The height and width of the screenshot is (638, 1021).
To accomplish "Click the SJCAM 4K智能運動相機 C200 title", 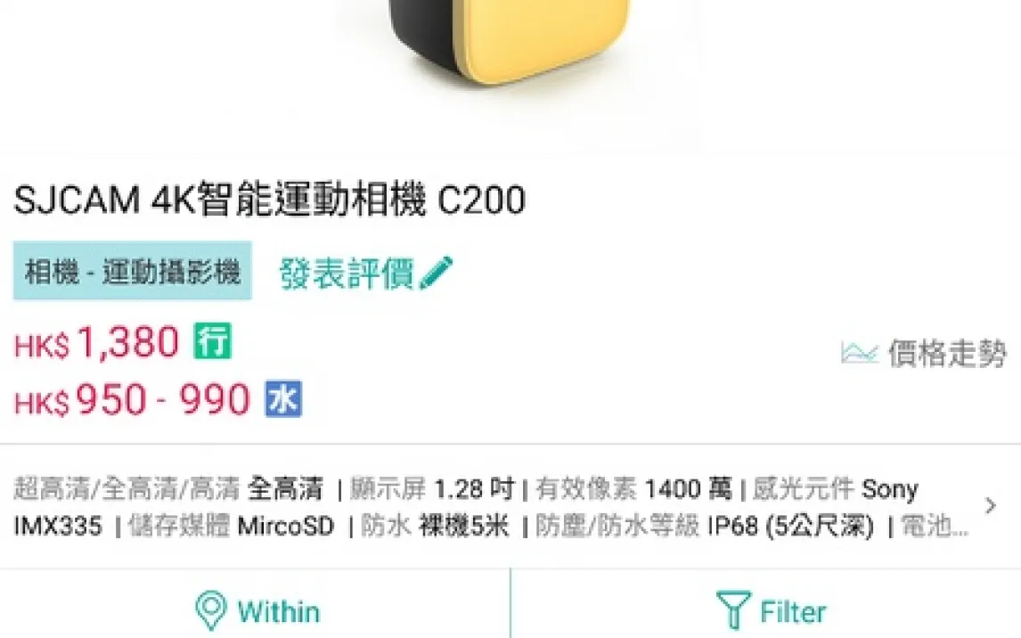I will [270, 200].
